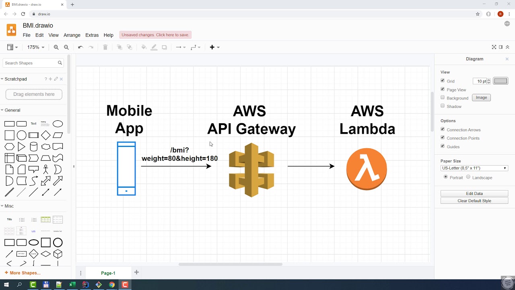Open the view panels dropdown
515x290 pixels.
pos(12,47)
